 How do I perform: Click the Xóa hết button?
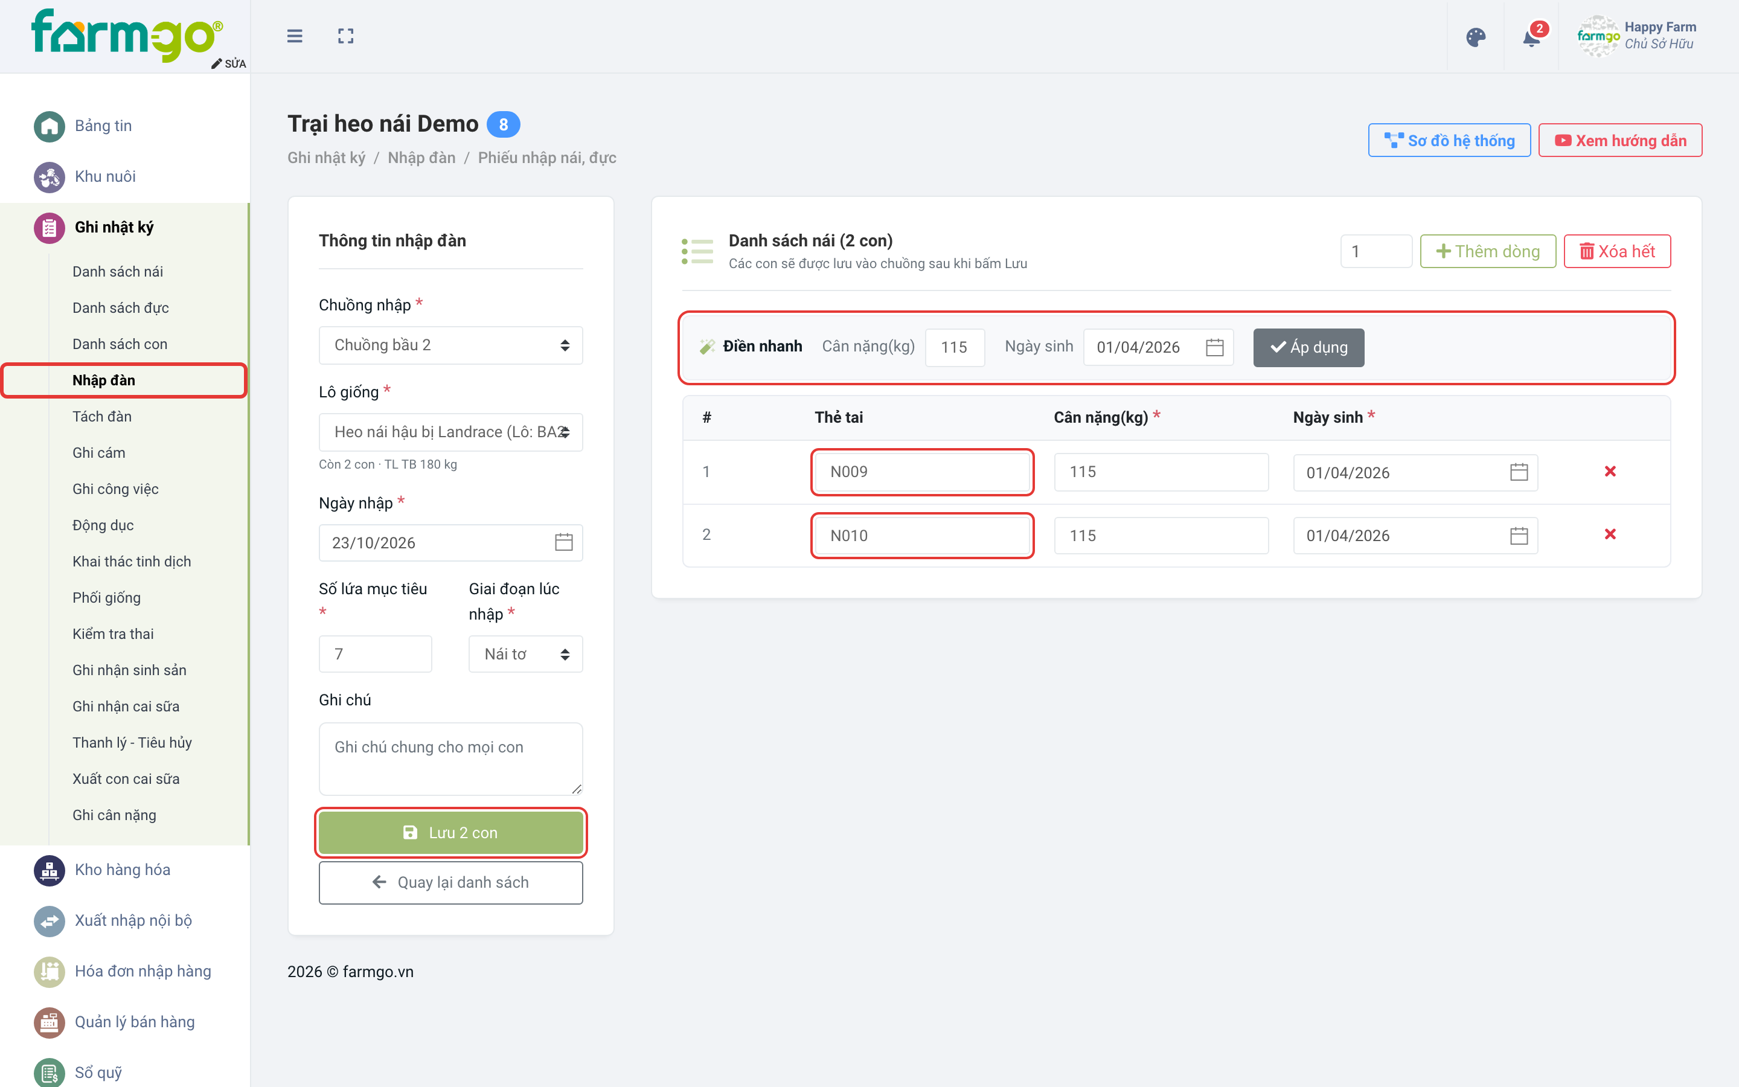point(1617,251)
